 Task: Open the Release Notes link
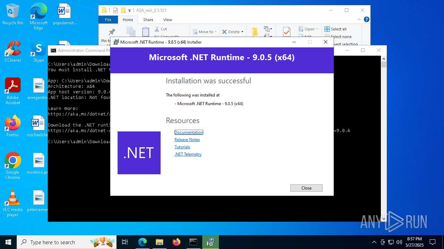pyautogui.click(x=187, y=140)
